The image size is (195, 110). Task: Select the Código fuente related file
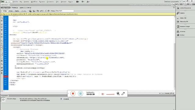tap(5, 8)
